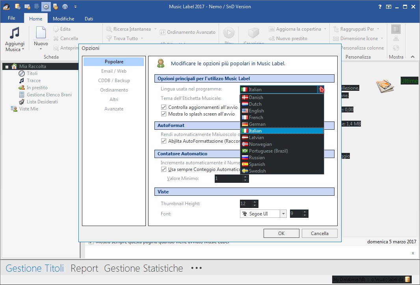The image size is (420, 285).
Task: Click the Valore Minimo number field
Action: [229, 178]
